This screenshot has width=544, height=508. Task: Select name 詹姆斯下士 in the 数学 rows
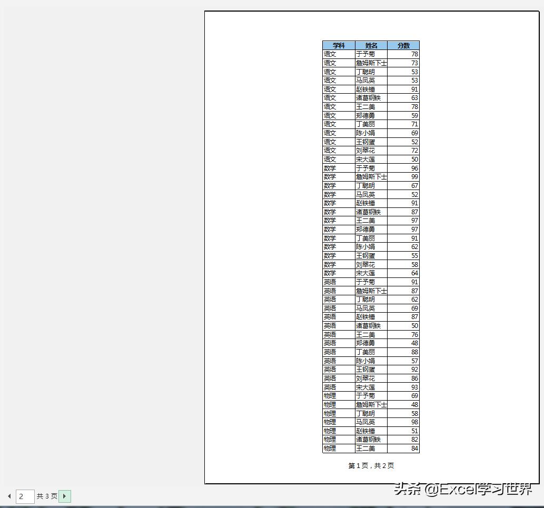click(371, 177)
